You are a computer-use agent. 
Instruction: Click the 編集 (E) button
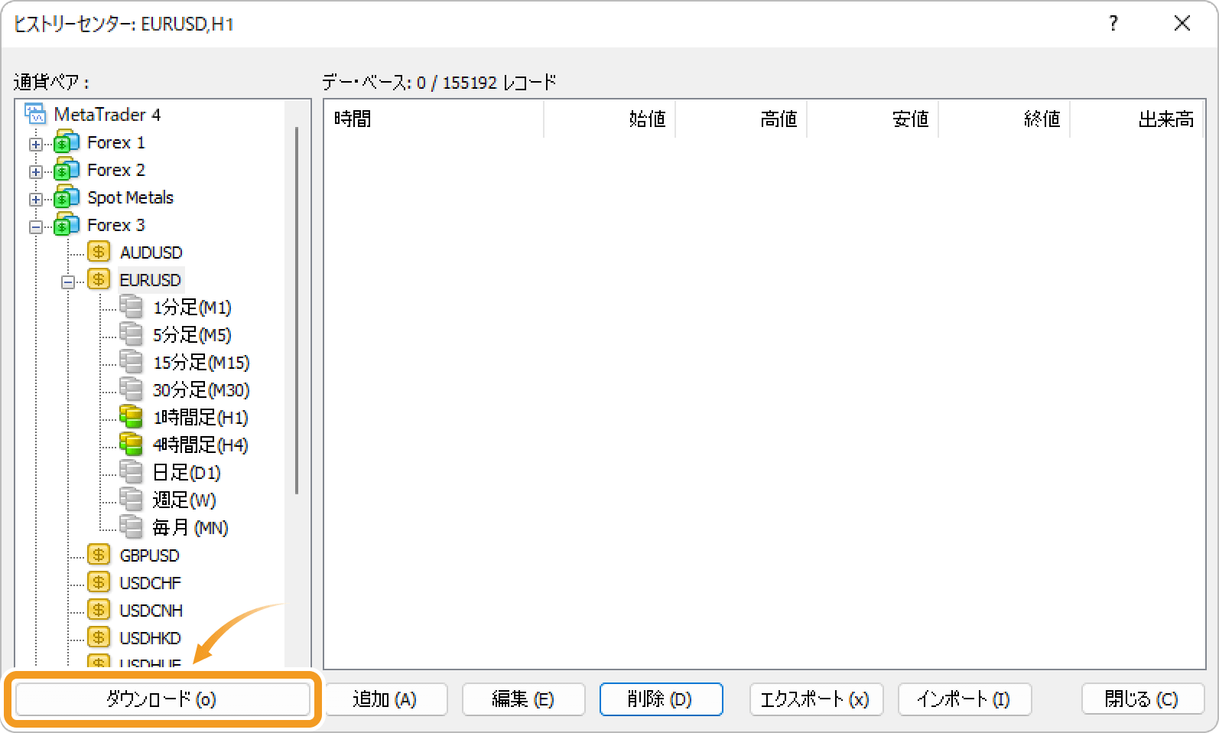pos(524,699)
